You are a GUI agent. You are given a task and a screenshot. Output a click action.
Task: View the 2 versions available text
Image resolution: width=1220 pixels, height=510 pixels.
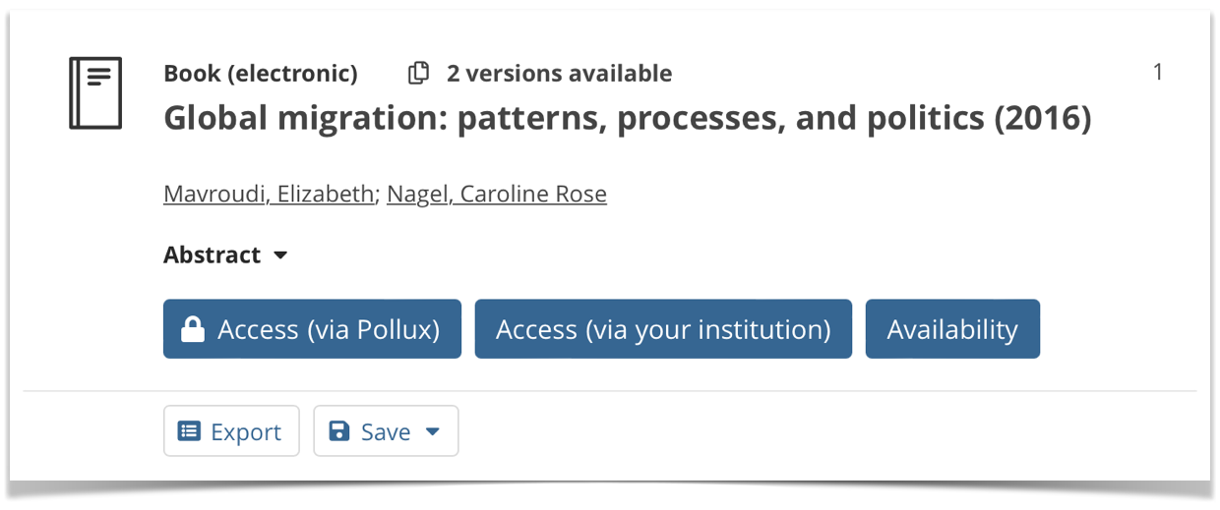[x=560, y=74]
